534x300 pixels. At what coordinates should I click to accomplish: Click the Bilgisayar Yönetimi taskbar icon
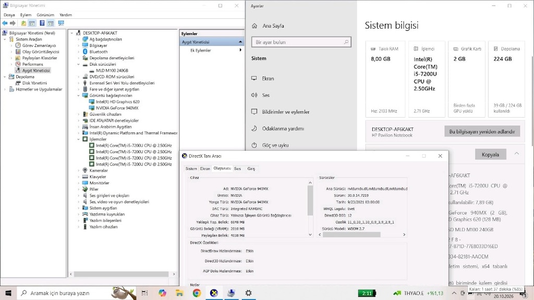[231, 293]
